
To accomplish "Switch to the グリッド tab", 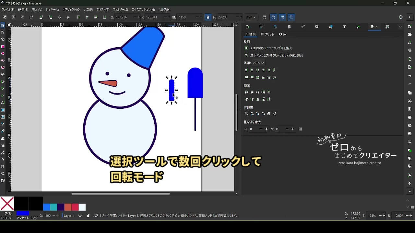I will [x=267, y=34].
